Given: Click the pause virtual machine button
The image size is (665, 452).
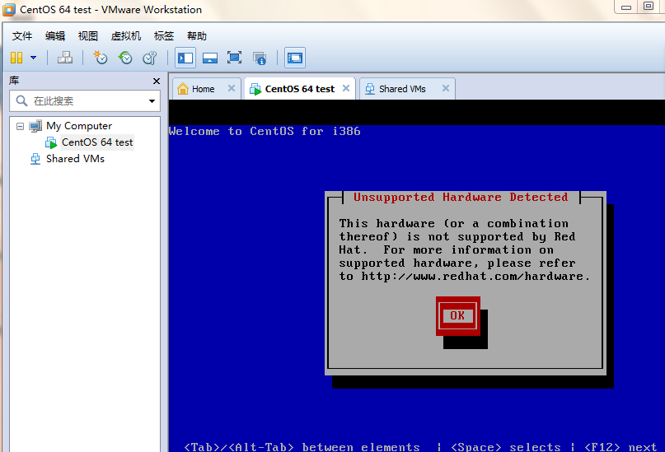Looking at the screenshot, I should [x=16, y=58].
